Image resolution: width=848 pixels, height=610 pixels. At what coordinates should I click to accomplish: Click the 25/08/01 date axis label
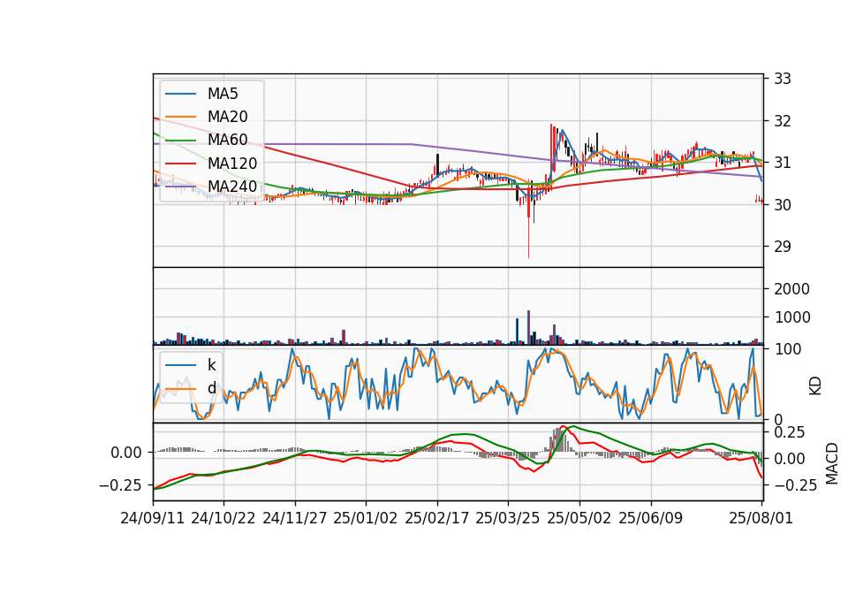point(761,518)
